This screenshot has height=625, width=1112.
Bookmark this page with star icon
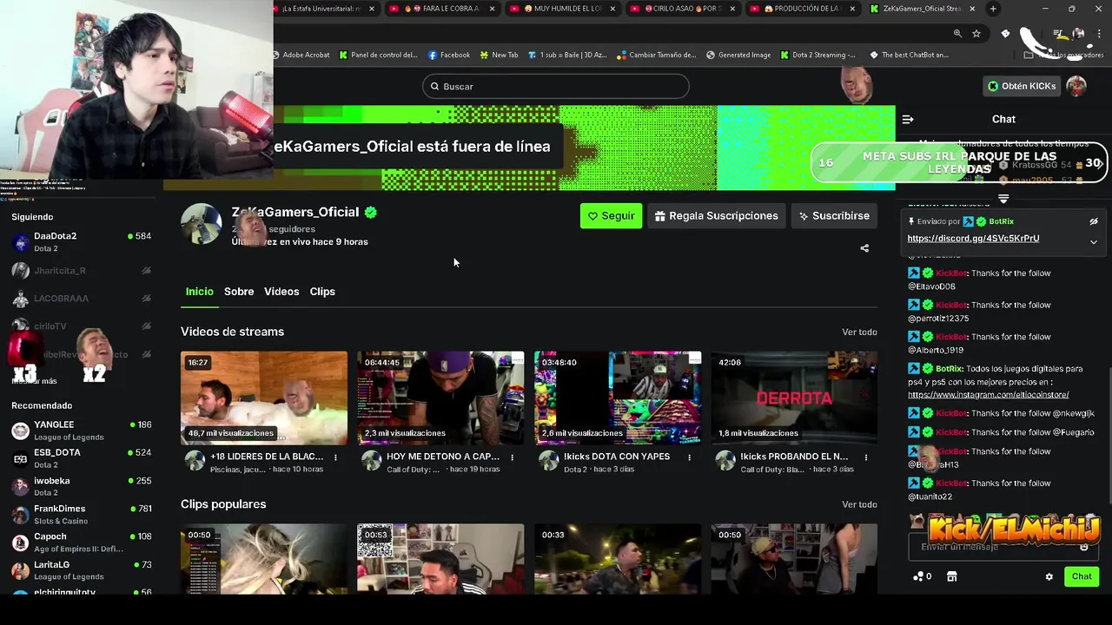[976, 33]
